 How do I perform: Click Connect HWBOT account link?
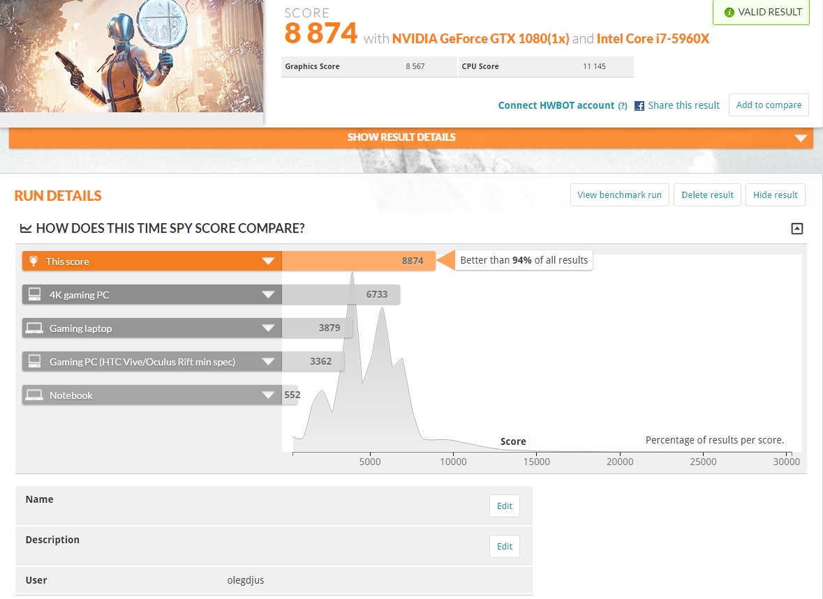tap(556, 105)
